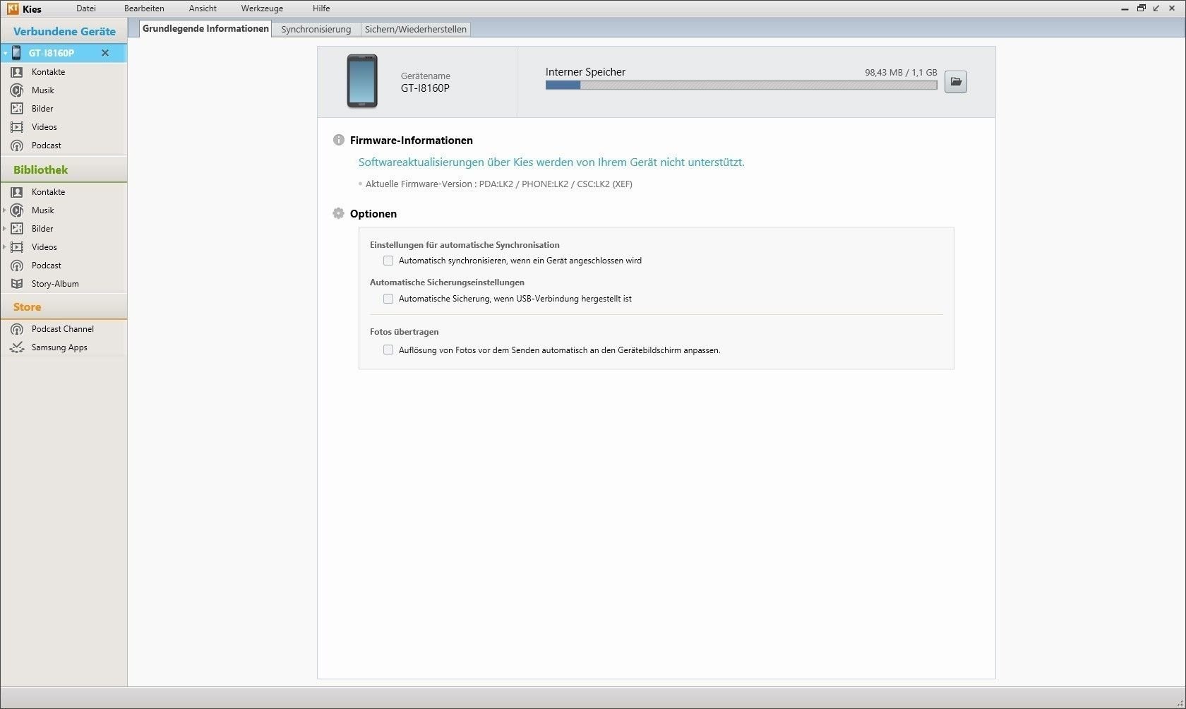Click the large phone device image

tap(362, 81)
